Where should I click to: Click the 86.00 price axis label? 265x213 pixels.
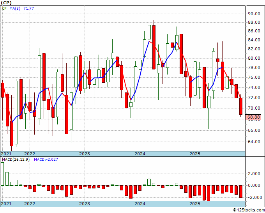254,31
